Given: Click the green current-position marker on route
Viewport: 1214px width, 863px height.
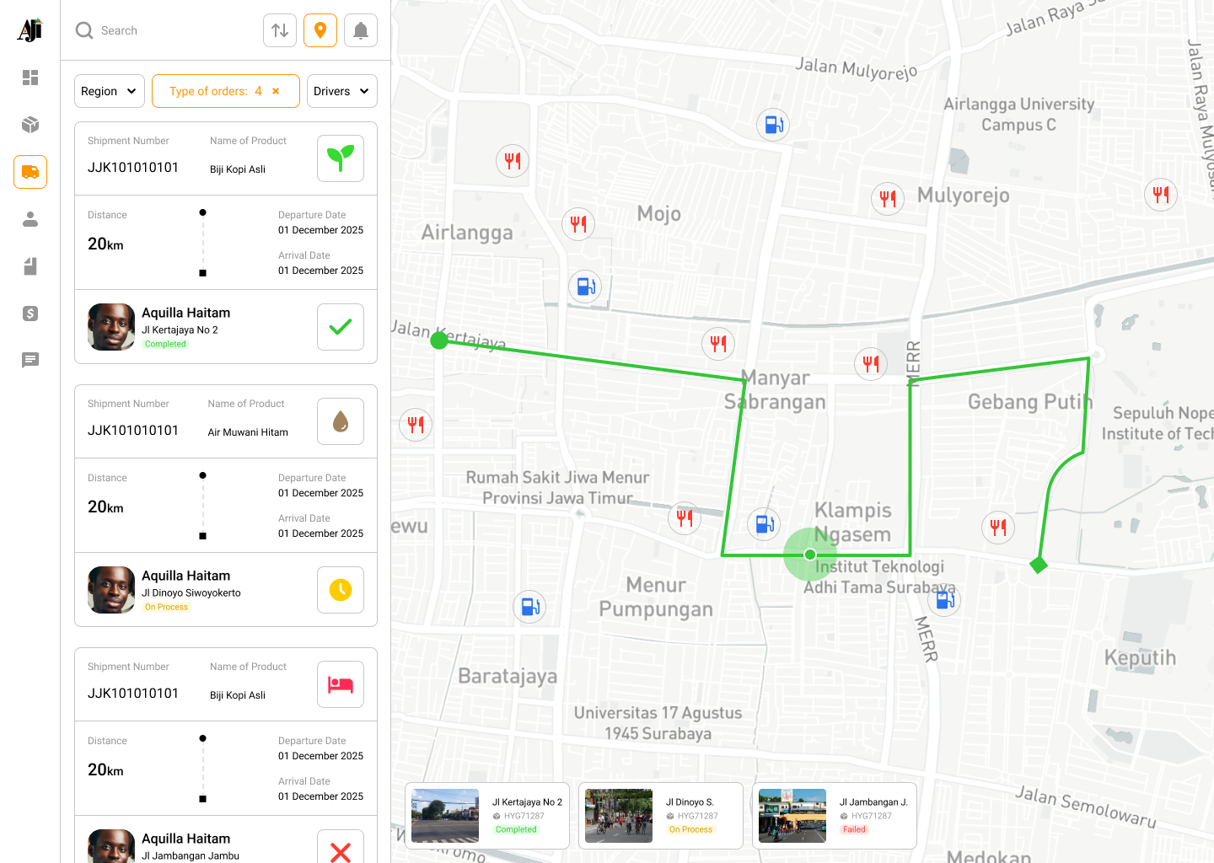Looking at the screenshot, I should click(810, 555).
